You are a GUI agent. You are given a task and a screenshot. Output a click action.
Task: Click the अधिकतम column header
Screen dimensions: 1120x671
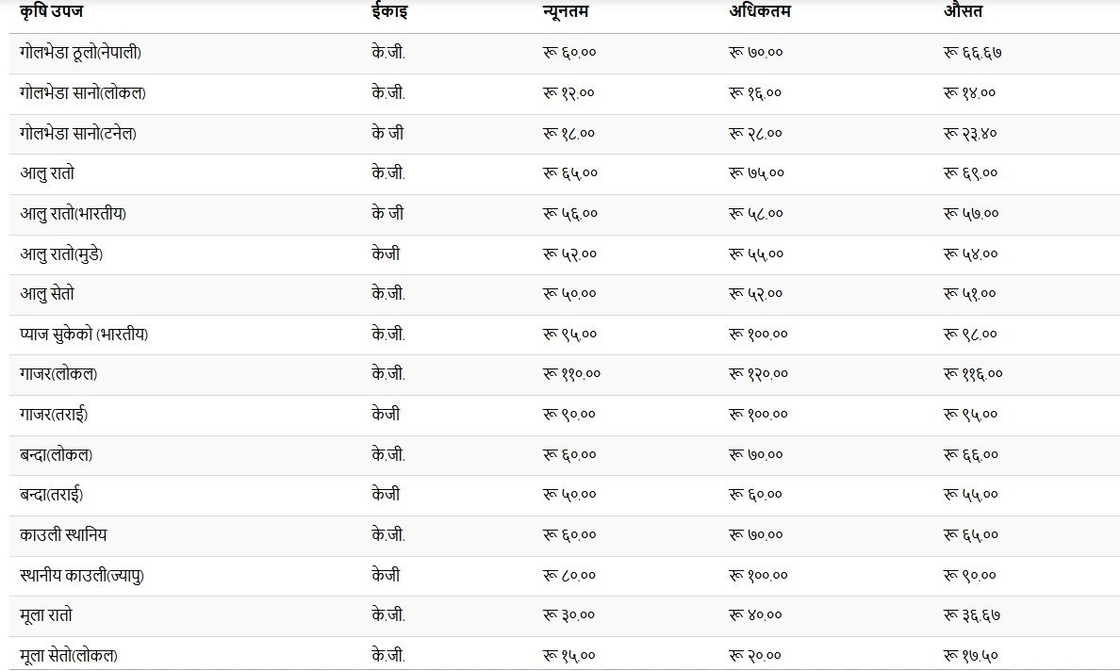[761, 12]
